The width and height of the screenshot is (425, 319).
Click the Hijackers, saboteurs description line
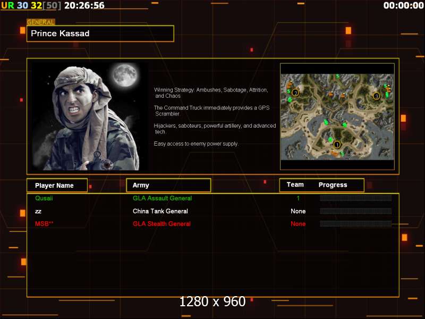tap(215, 129)
